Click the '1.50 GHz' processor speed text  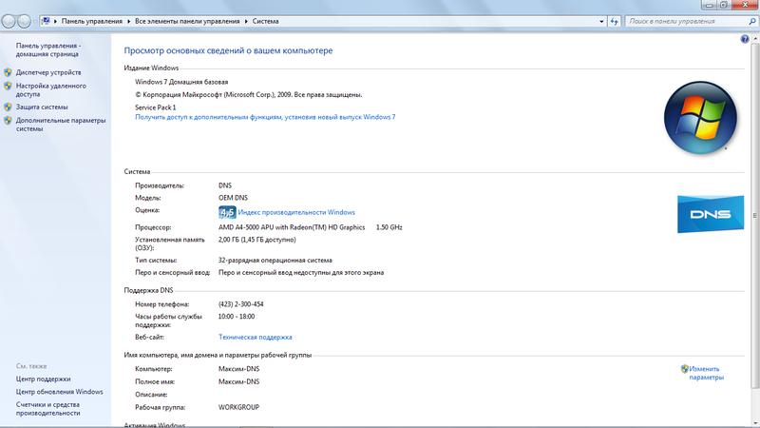(x=389, y=227)
